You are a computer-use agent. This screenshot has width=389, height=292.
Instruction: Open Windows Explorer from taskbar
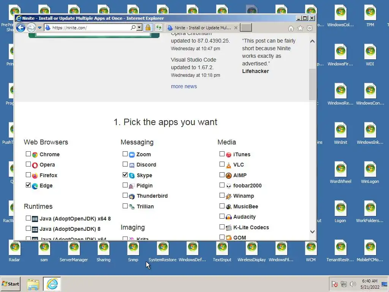pyautogui.click(x=33, y=284)
